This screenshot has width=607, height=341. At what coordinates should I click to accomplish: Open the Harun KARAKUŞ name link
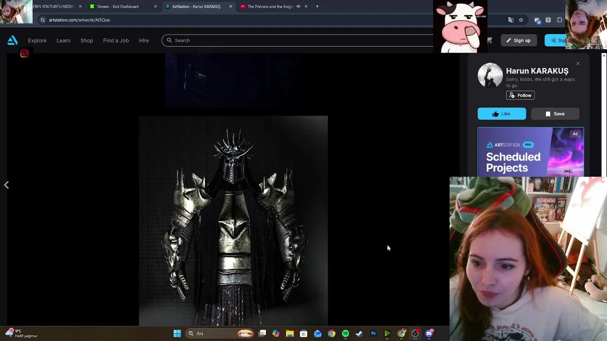(537, 71)
